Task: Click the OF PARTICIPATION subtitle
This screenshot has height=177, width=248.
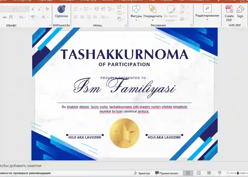Action: point(124,65)
